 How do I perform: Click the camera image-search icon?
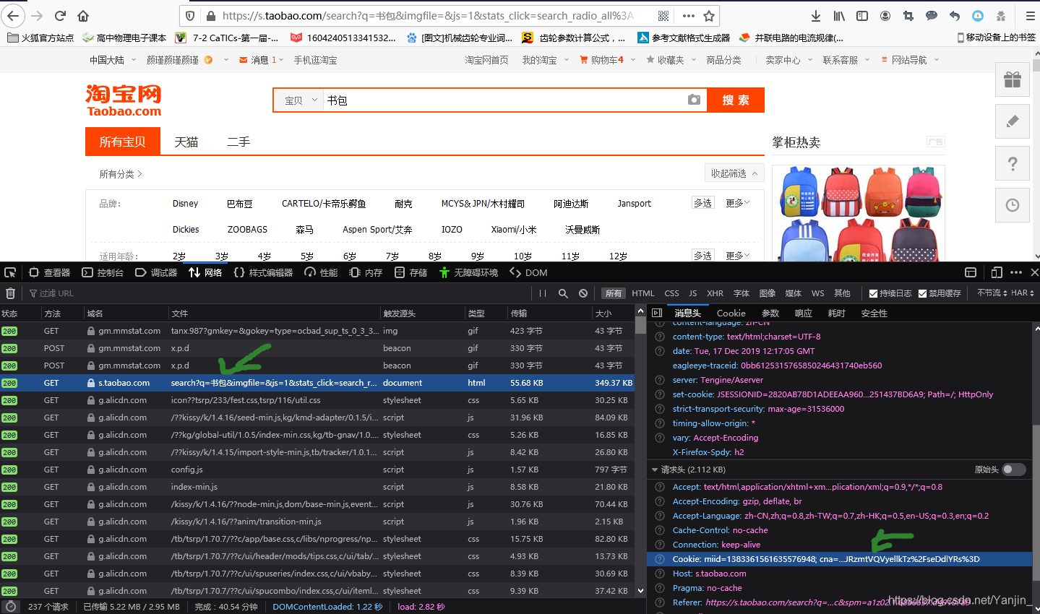694,100
